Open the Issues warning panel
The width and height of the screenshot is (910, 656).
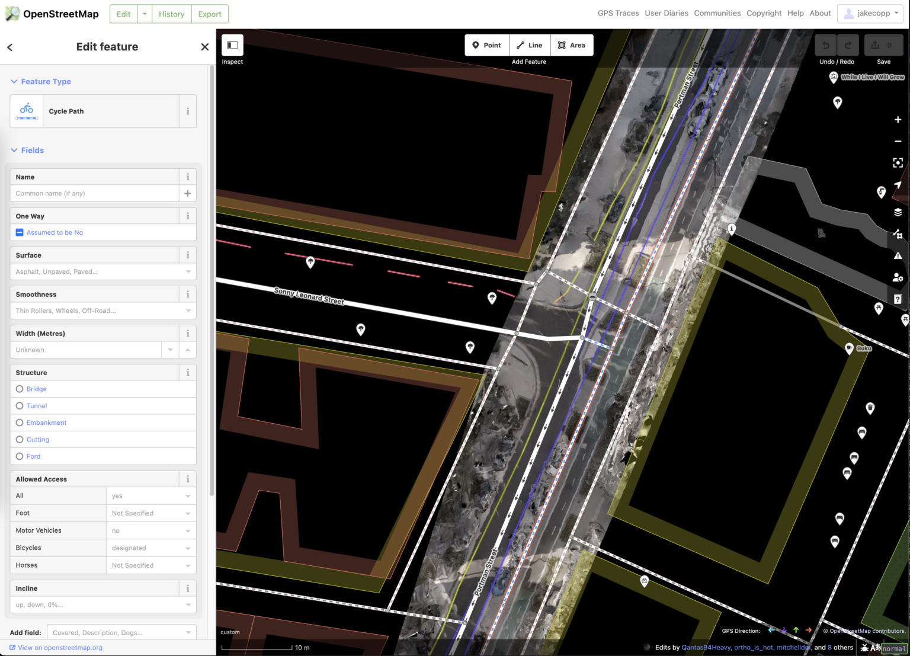coord(897,255)
